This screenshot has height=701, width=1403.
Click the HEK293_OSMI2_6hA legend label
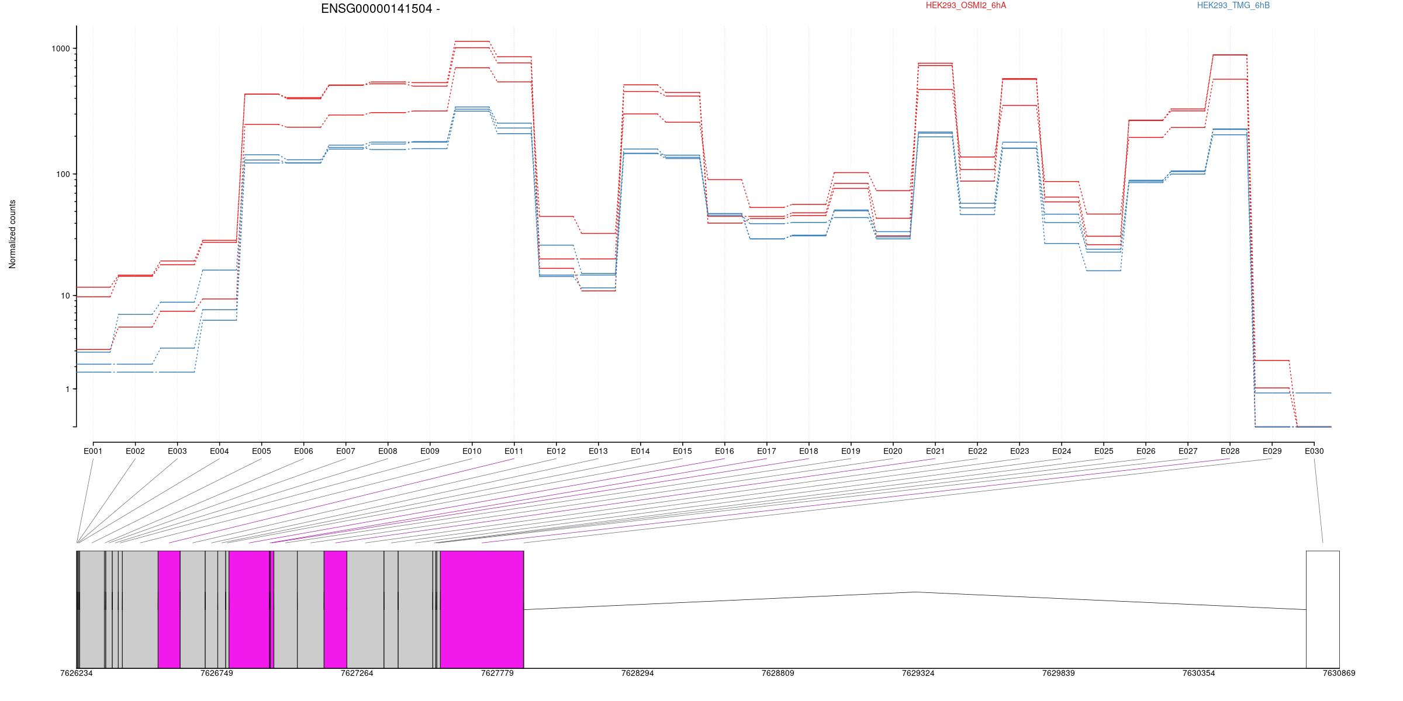(966, 5)
